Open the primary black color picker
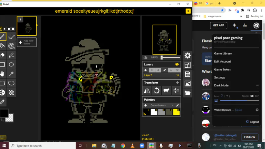 coord(4,113)
